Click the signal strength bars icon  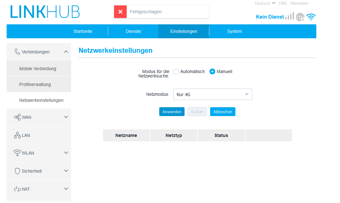pyautogui.click(x=289, y=16)
